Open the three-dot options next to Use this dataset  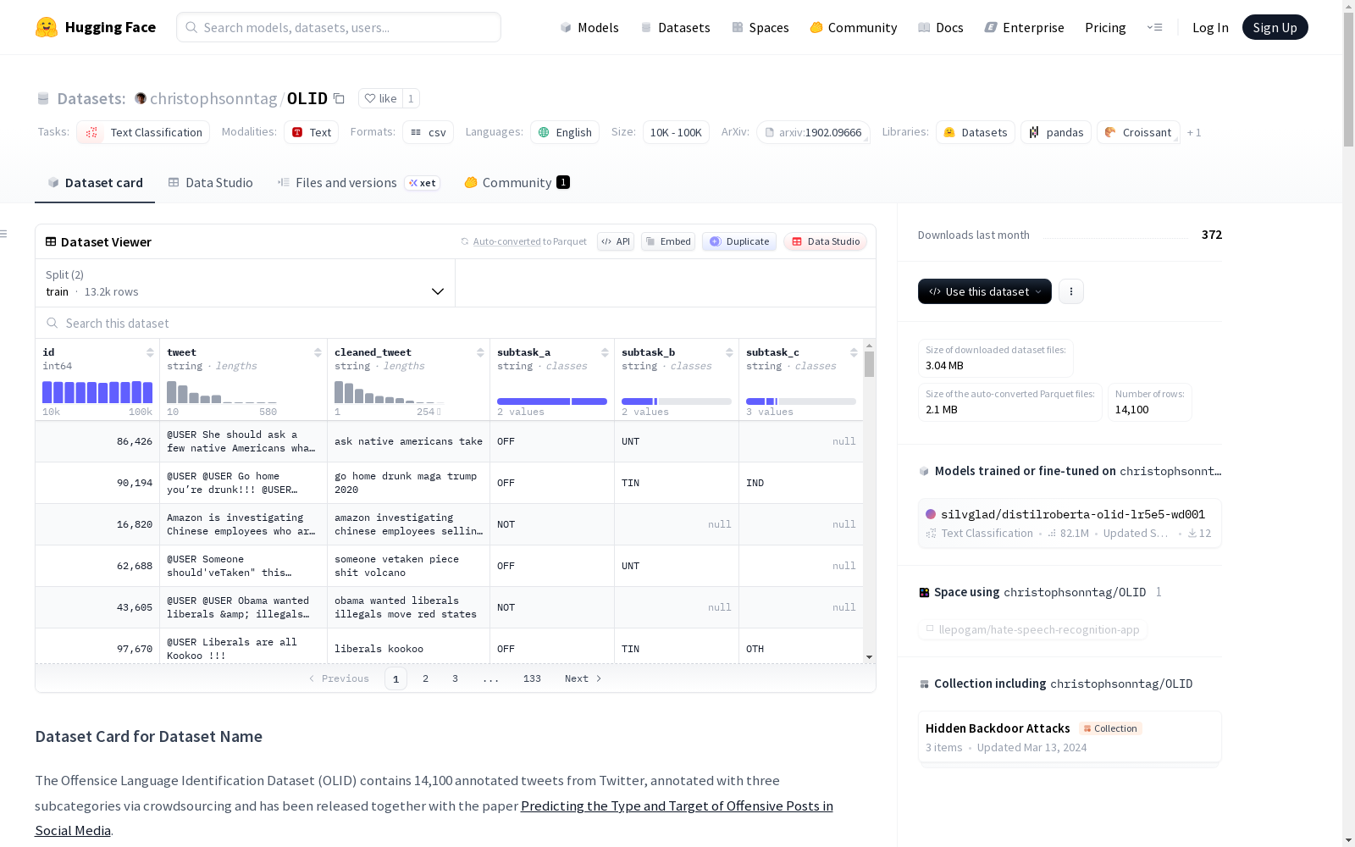click(1071, 291)
